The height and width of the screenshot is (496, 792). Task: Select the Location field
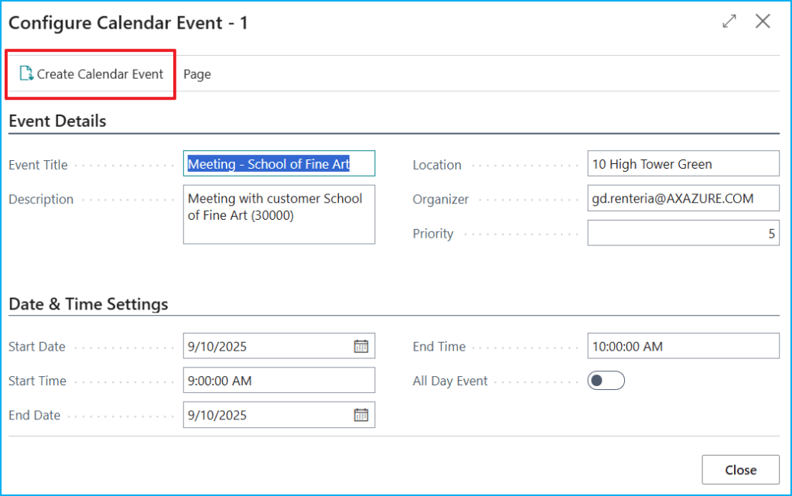click(x=682, y=164)
